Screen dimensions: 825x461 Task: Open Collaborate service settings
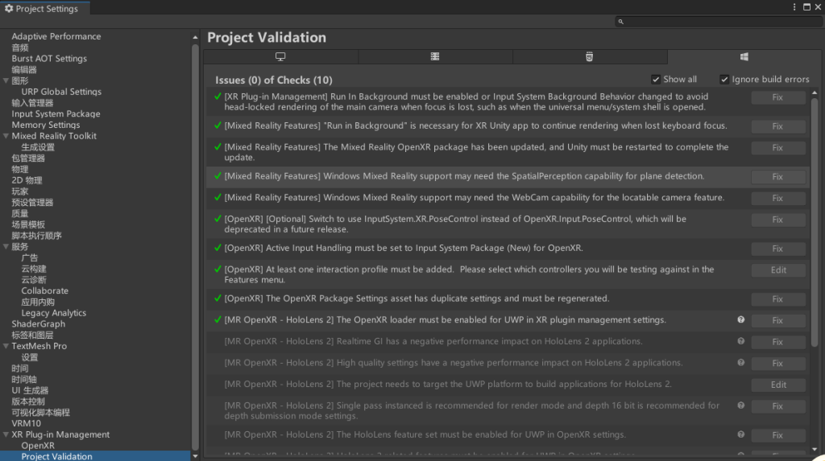[45, 290]
